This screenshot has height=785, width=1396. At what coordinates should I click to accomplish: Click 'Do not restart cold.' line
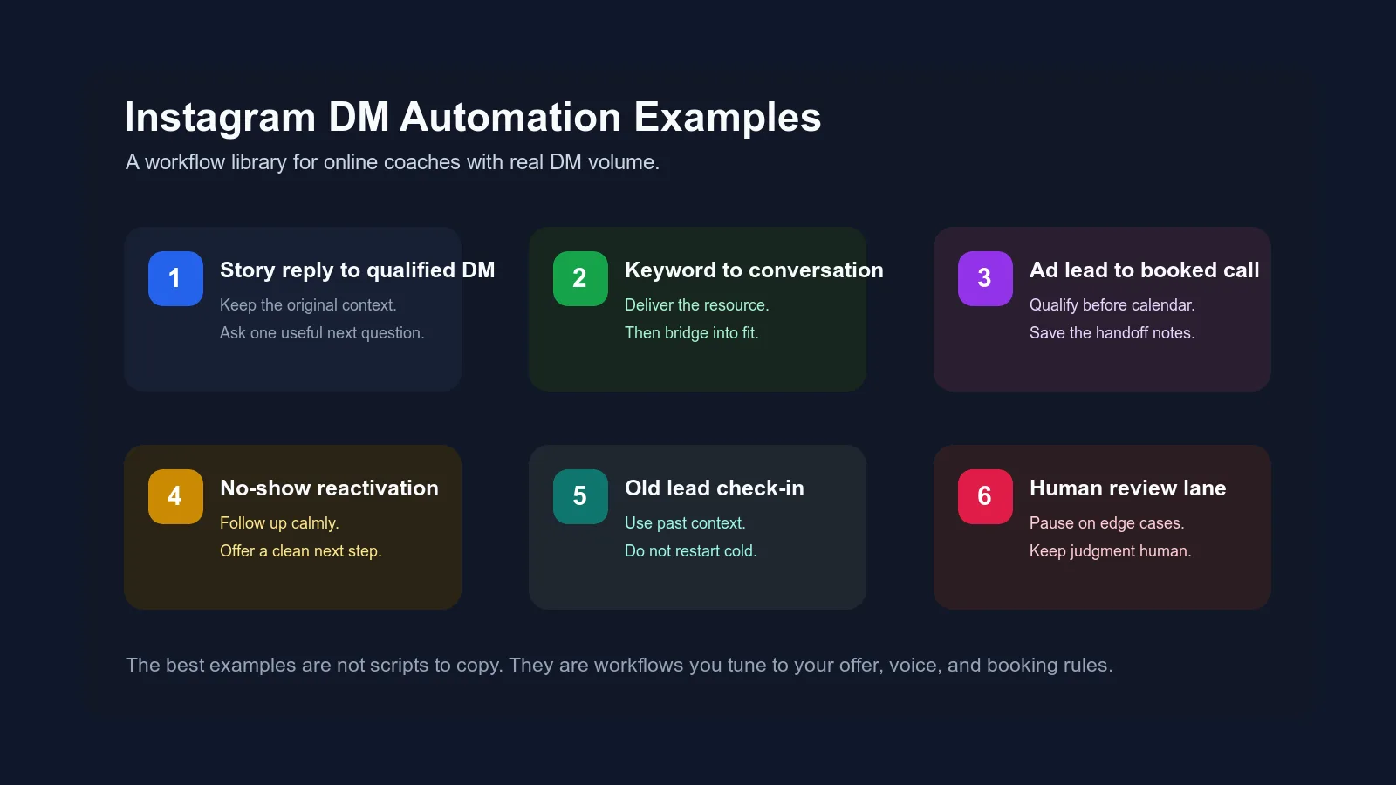tap(691, 551)
